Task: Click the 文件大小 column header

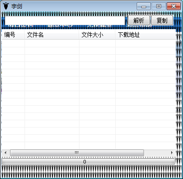Action: pos(97,35)
